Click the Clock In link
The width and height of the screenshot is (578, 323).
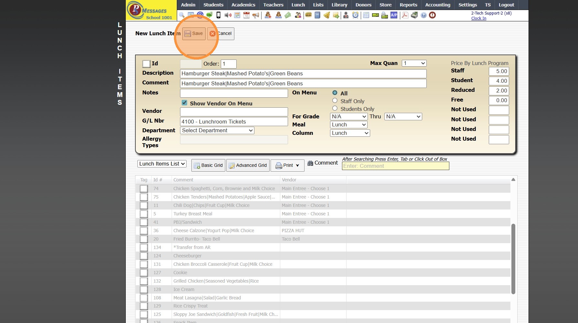(478, 18)
